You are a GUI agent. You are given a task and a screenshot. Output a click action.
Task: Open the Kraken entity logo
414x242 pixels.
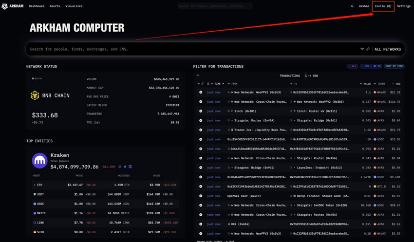tap(39, 161)
